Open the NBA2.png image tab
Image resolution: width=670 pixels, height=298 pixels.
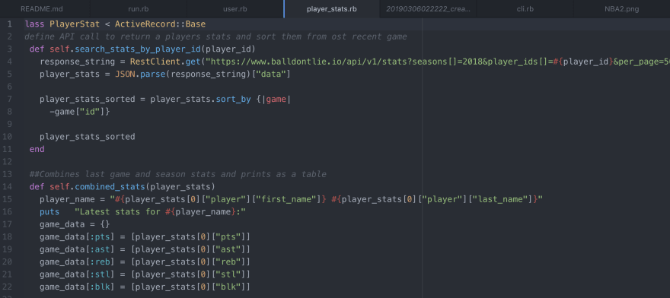click(622, 9)
